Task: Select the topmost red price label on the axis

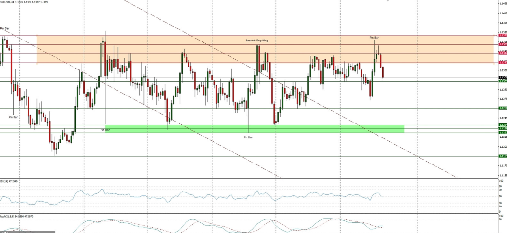Action: (x=502, y=35)
